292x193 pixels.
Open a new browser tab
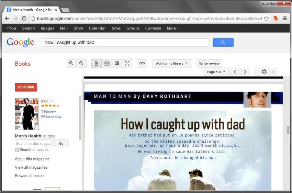[65, 10]
